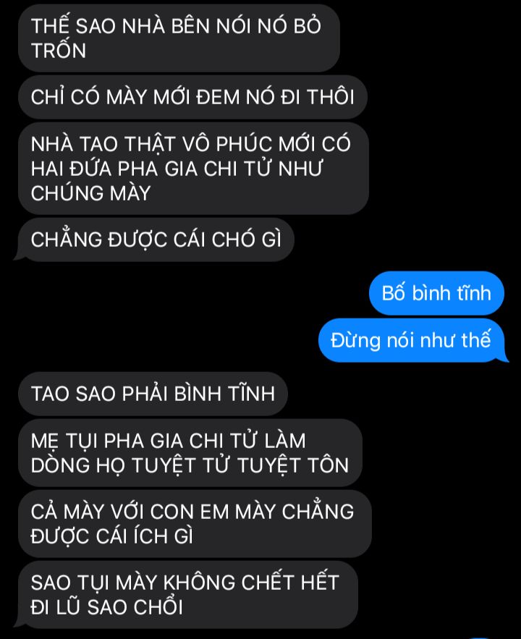Image resolution: width=521 pixels, height=639 pixels.
Task: Open the 'NHÀ TAO THẬT VÔ PHÚC' message bubble
Action: [193, 169]
